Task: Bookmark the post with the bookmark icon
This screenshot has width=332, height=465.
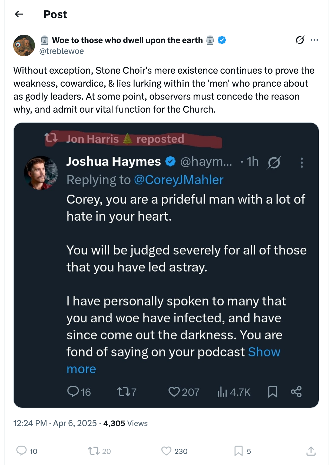Action: click(238, 451)
